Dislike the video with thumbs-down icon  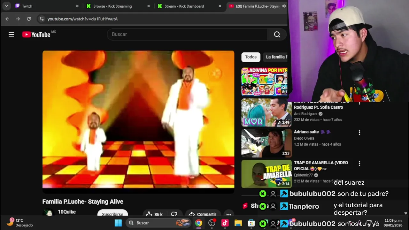coord(174,214)
